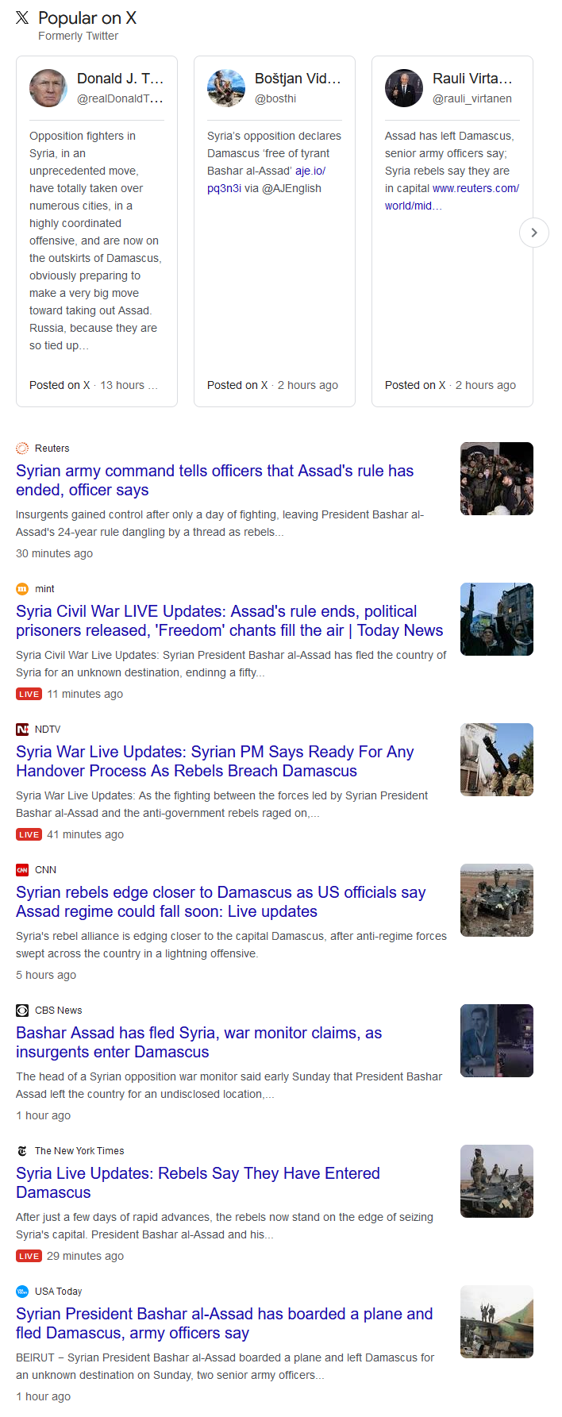The height and width of the screenshot is (1417, 562).
Task: Click the CBS News source favicon
Action: pyautogui.click(x=22, y=1011)
